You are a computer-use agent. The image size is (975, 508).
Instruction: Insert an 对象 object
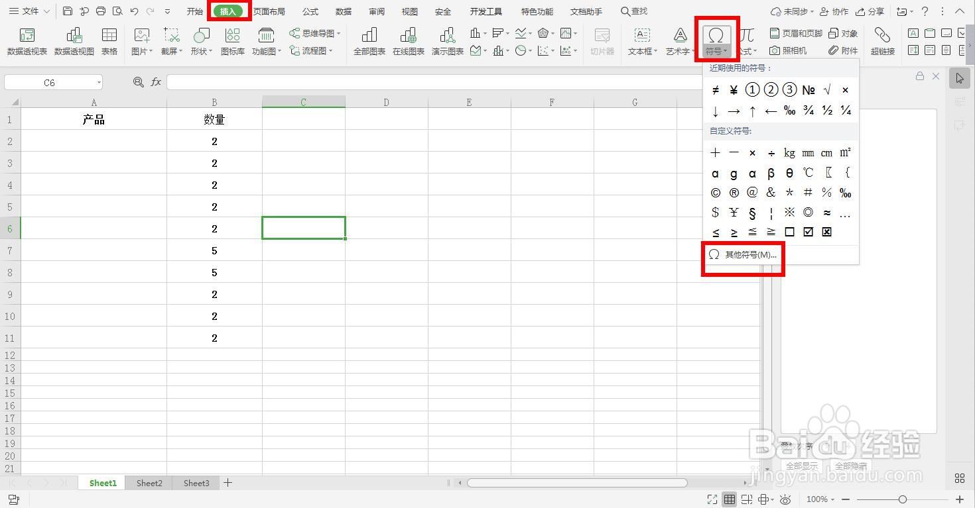(x=843, y=33)
